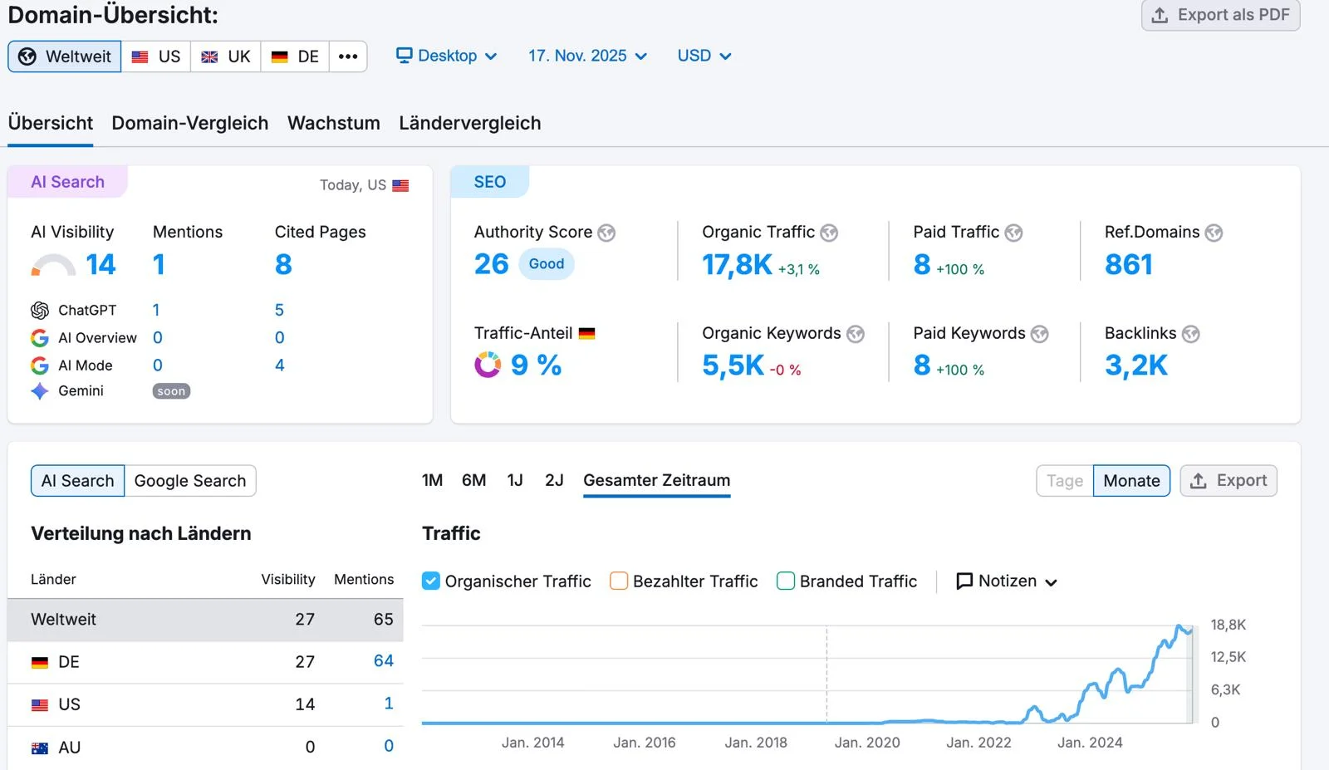Click the ChatGPT logo icon
Viewport: 1329px width, 770px height.
pos(40,311)
